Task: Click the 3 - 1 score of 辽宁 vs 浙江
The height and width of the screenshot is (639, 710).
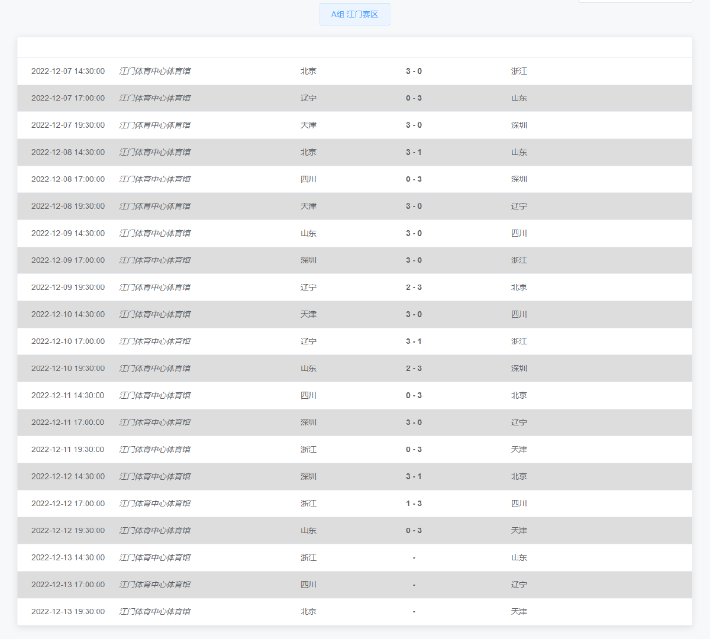Action: tap(414, 341)
